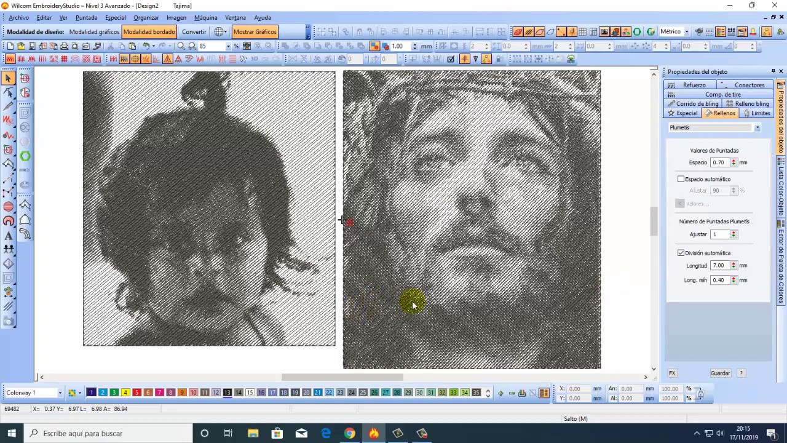Open the globe icon next to Convertir
The height and width of the screenshot is (443, 787).
click(x=220, y=31)
